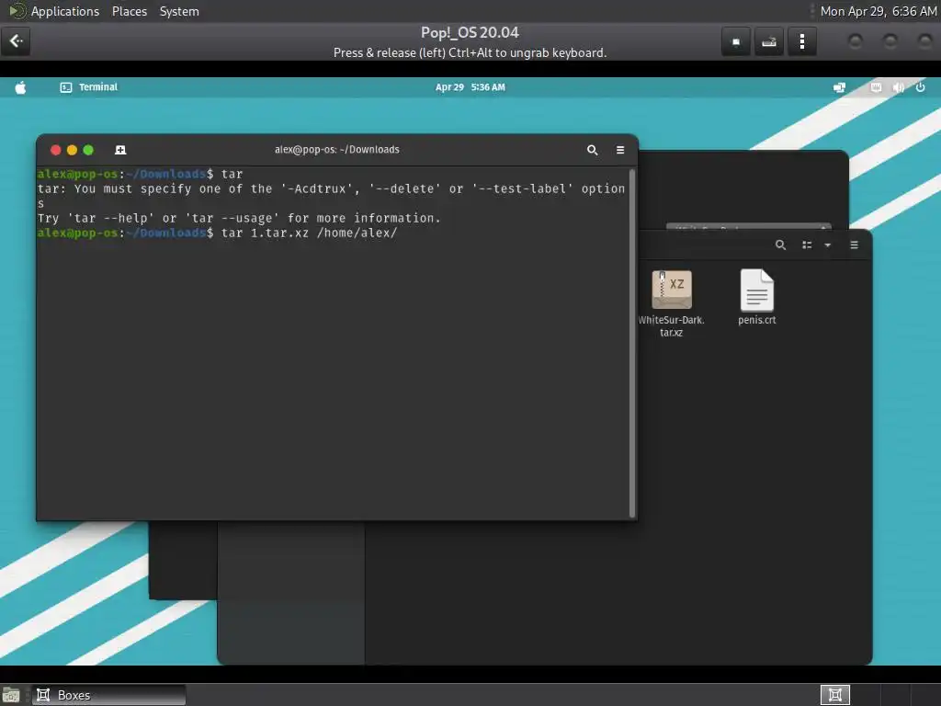Screen dimensions: 941x706
Task: Click the file manager search icon
Action: click(x=780, y=245)
